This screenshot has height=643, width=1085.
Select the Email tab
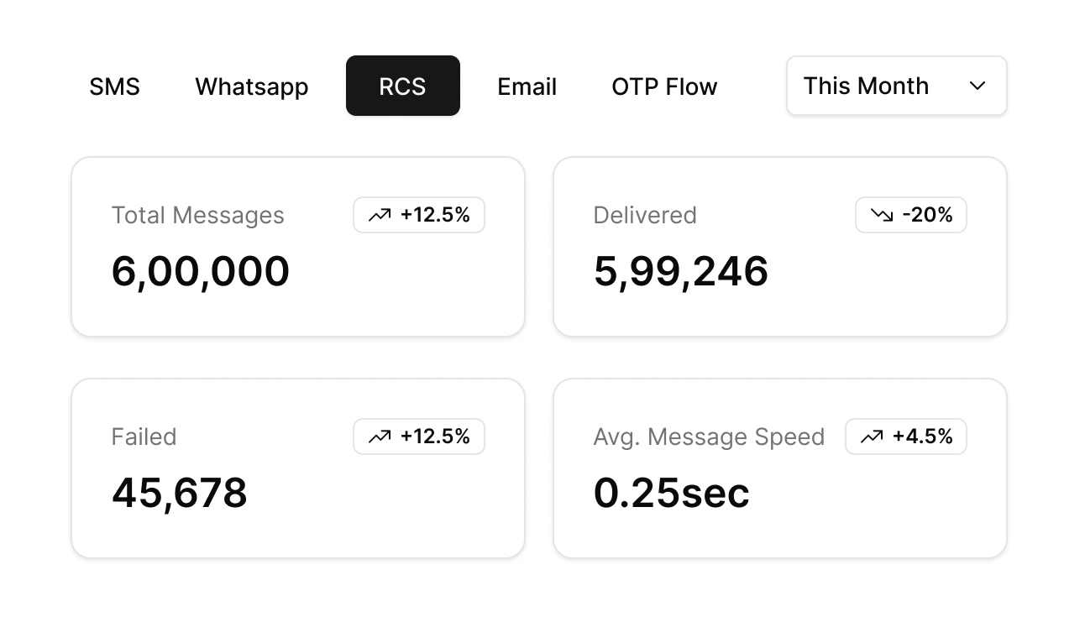(x=527, y=86)
